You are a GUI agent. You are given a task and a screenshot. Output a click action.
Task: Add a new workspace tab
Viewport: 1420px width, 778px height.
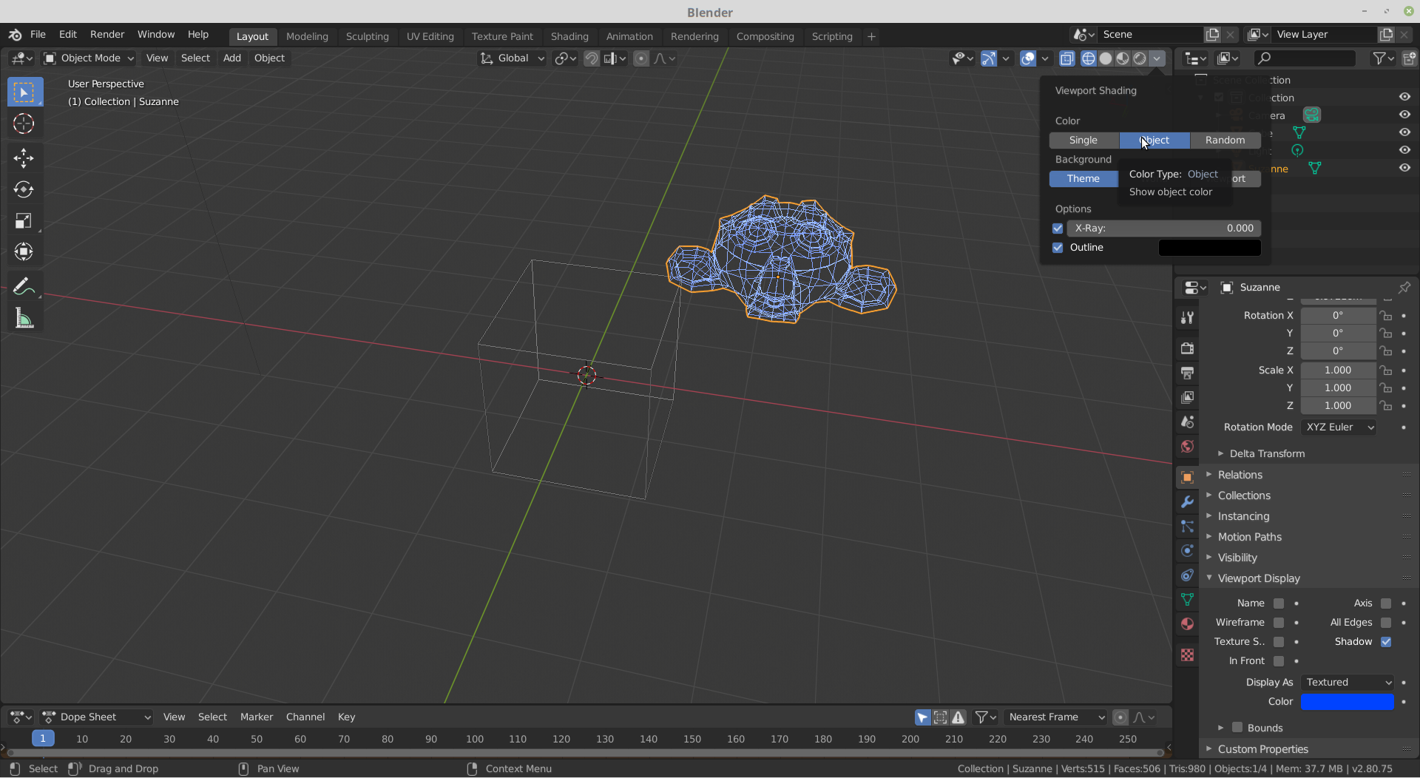tap(871, 36)
